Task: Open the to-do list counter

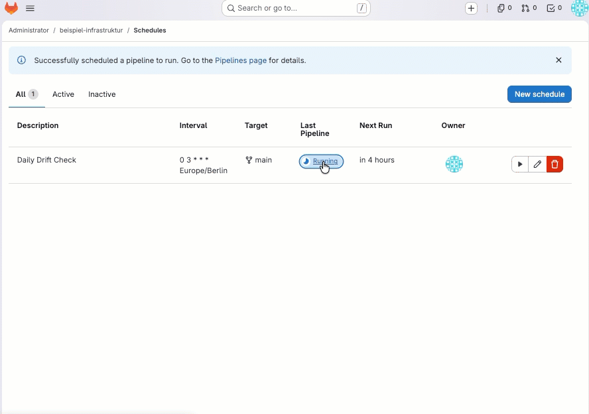Action: (554, 8)
